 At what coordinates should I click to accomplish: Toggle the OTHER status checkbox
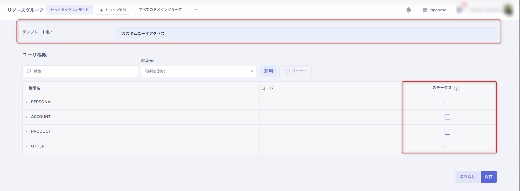pyautogui.click(x=447, y=147)
